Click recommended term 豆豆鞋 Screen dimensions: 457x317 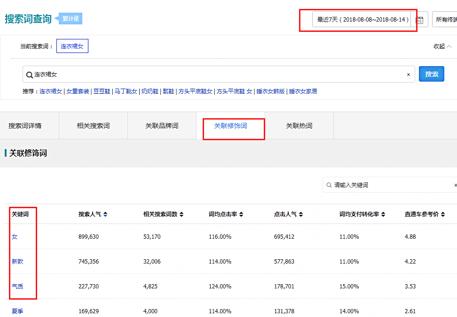coord(102,91)
